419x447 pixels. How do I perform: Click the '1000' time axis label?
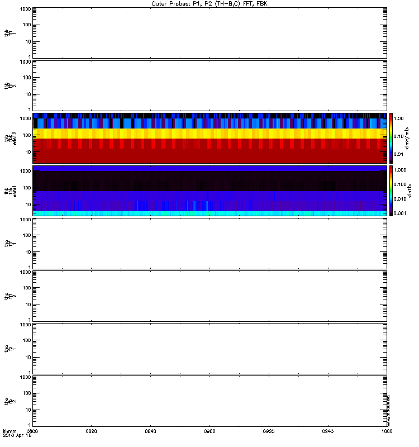pyautogui.click(x=387, y=431)
